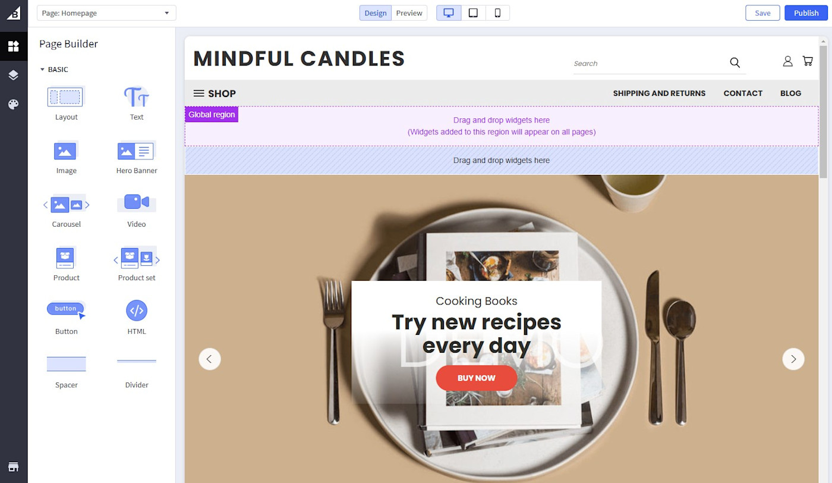
Task: Switch to tablet viewport view
Action: pyautogui.click(x=473, y=13)
